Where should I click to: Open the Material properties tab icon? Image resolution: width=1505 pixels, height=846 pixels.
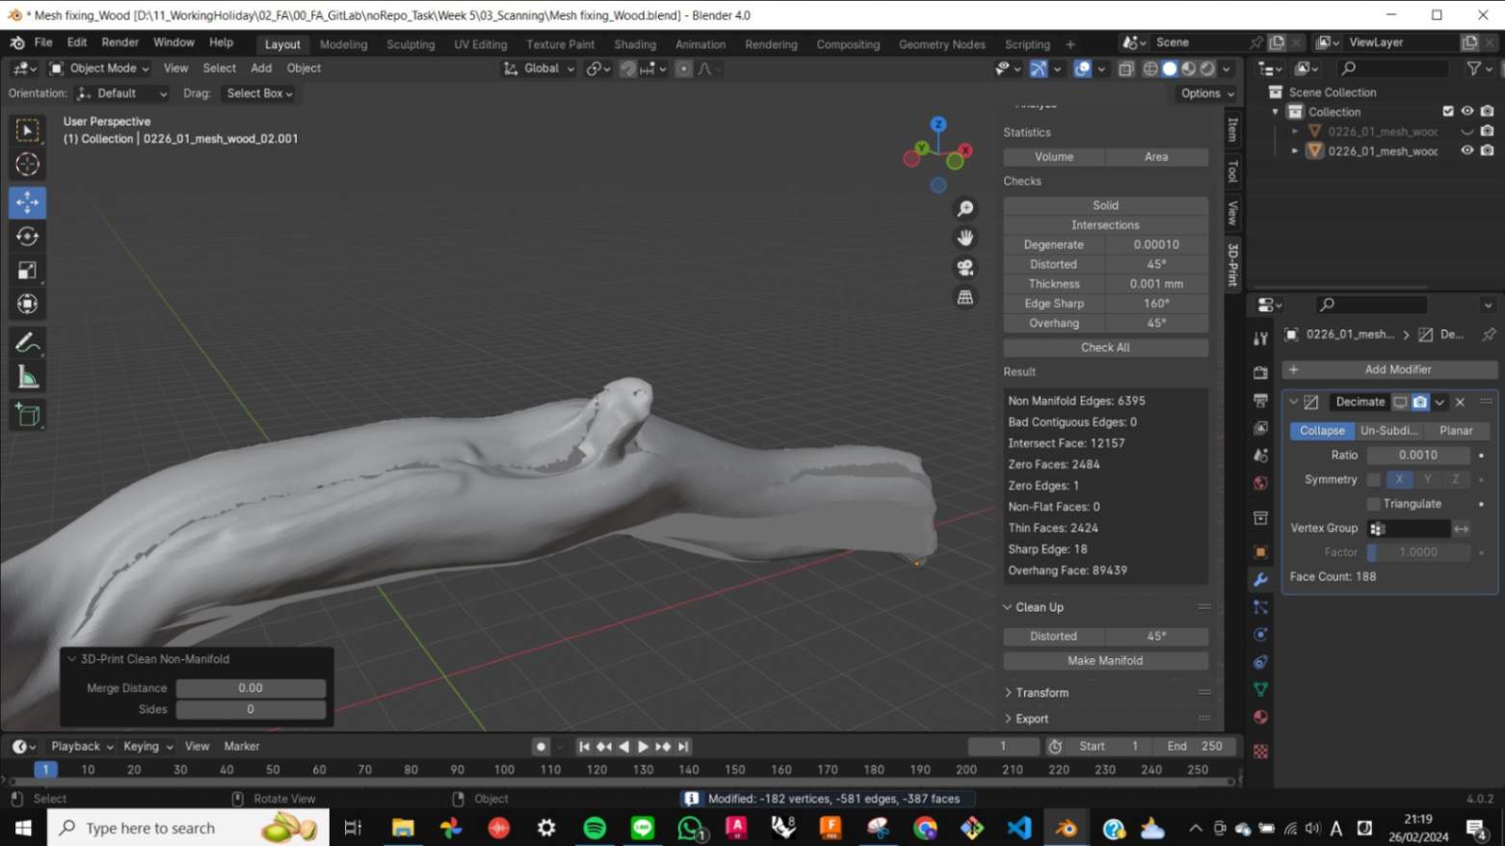(1260, 717)
